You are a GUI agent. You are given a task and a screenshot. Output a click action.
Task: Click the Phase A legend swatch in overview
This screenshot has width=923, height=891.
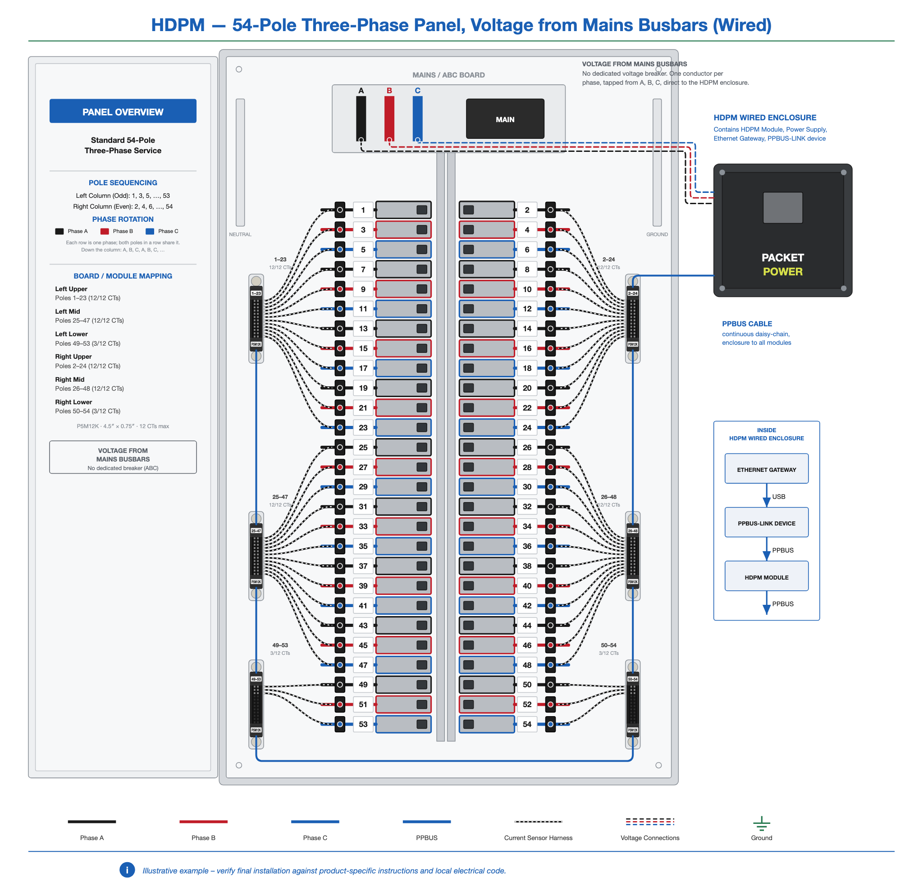(x=59, y=231)
